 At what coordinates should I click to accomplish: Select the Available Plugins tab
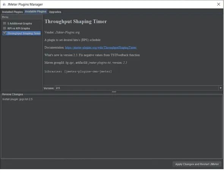point(36,11)
